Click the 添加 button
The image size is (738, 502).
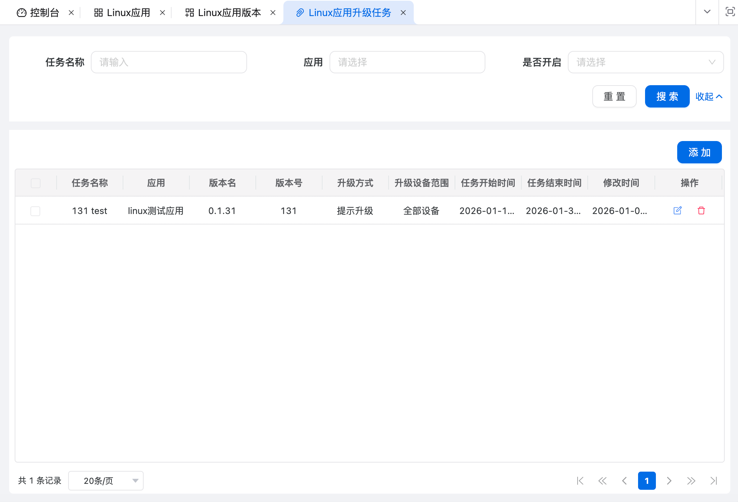point(699,152)
